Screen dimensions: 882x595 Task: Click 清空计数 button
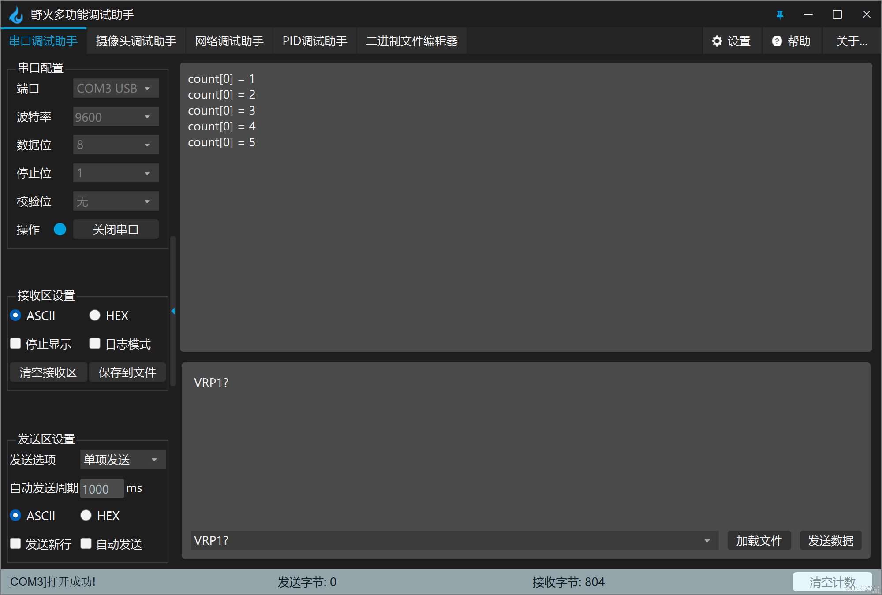pos(832,582)
